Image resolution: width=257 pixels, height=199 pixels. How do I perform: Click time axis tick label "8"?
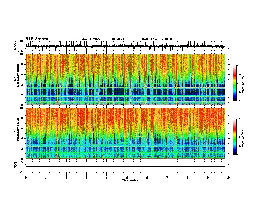[x=188, y=178]
